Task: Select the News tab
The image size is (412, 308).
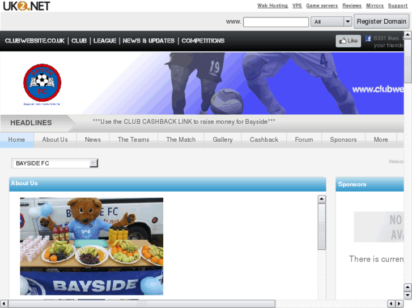Action: (x=93, y=140)
